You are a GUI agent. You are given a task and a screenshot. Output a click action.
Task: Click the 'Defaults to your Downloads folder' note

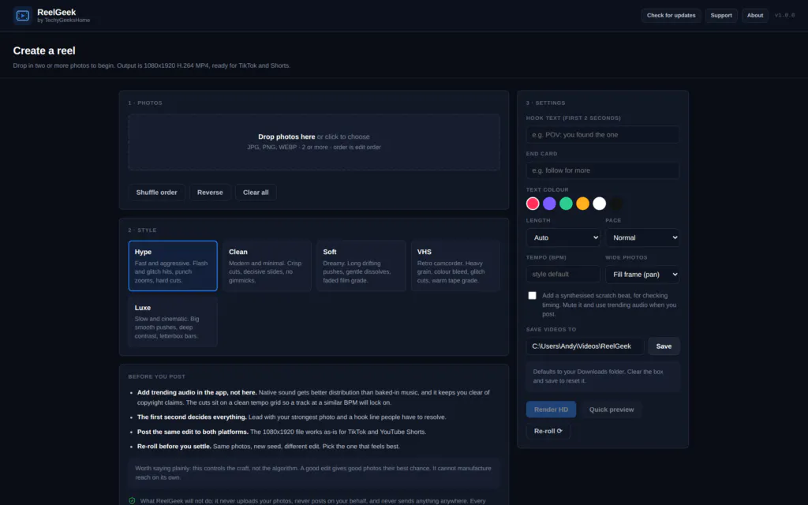[x=602, y=376]
